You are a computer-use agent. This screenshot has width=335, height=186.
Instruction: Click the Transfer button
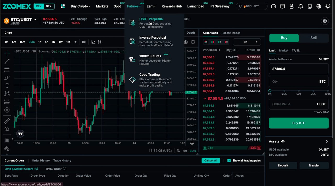coord(314,165)
